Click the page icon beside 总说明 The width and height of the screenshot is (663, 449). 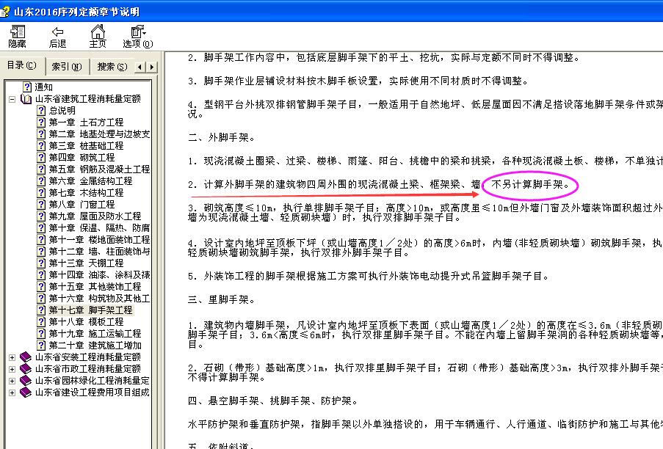point(41,111)
